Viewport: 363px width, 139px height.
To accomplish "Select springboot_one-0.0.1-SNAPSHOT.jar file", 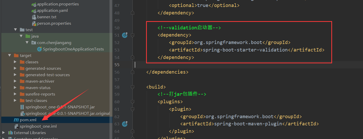I will point(60,107).
